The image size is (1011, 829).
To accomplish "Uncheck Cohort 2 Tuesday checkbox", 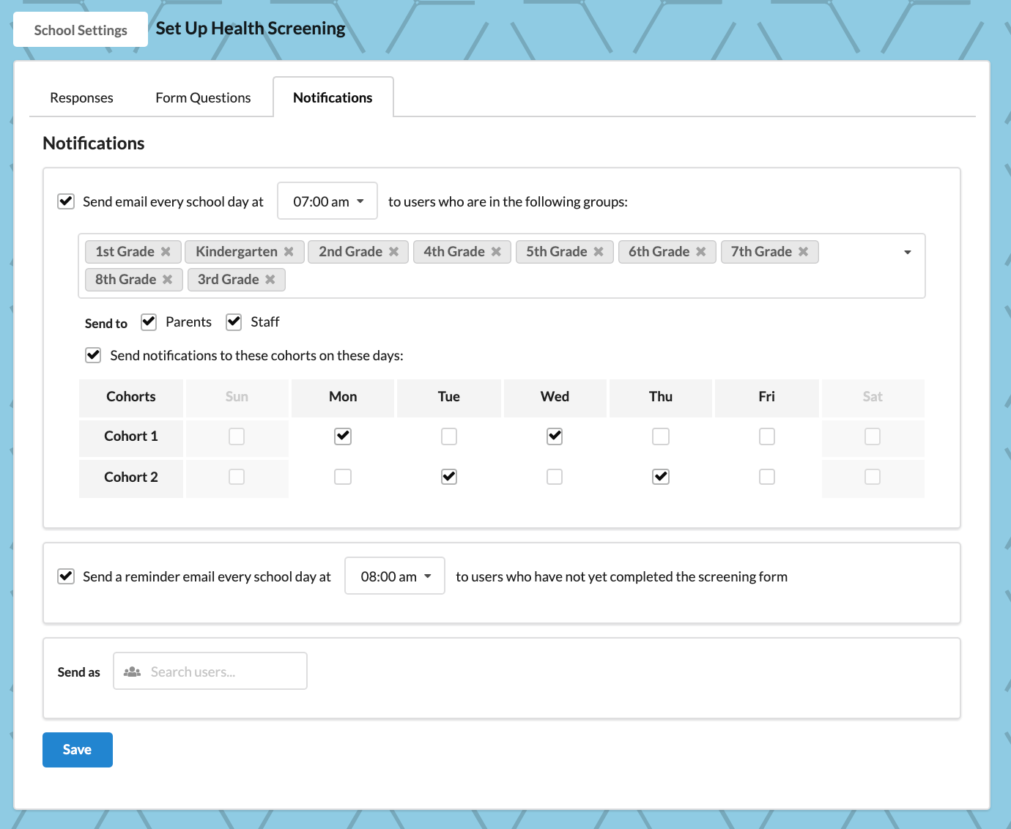I will click(x=449, y=477).
